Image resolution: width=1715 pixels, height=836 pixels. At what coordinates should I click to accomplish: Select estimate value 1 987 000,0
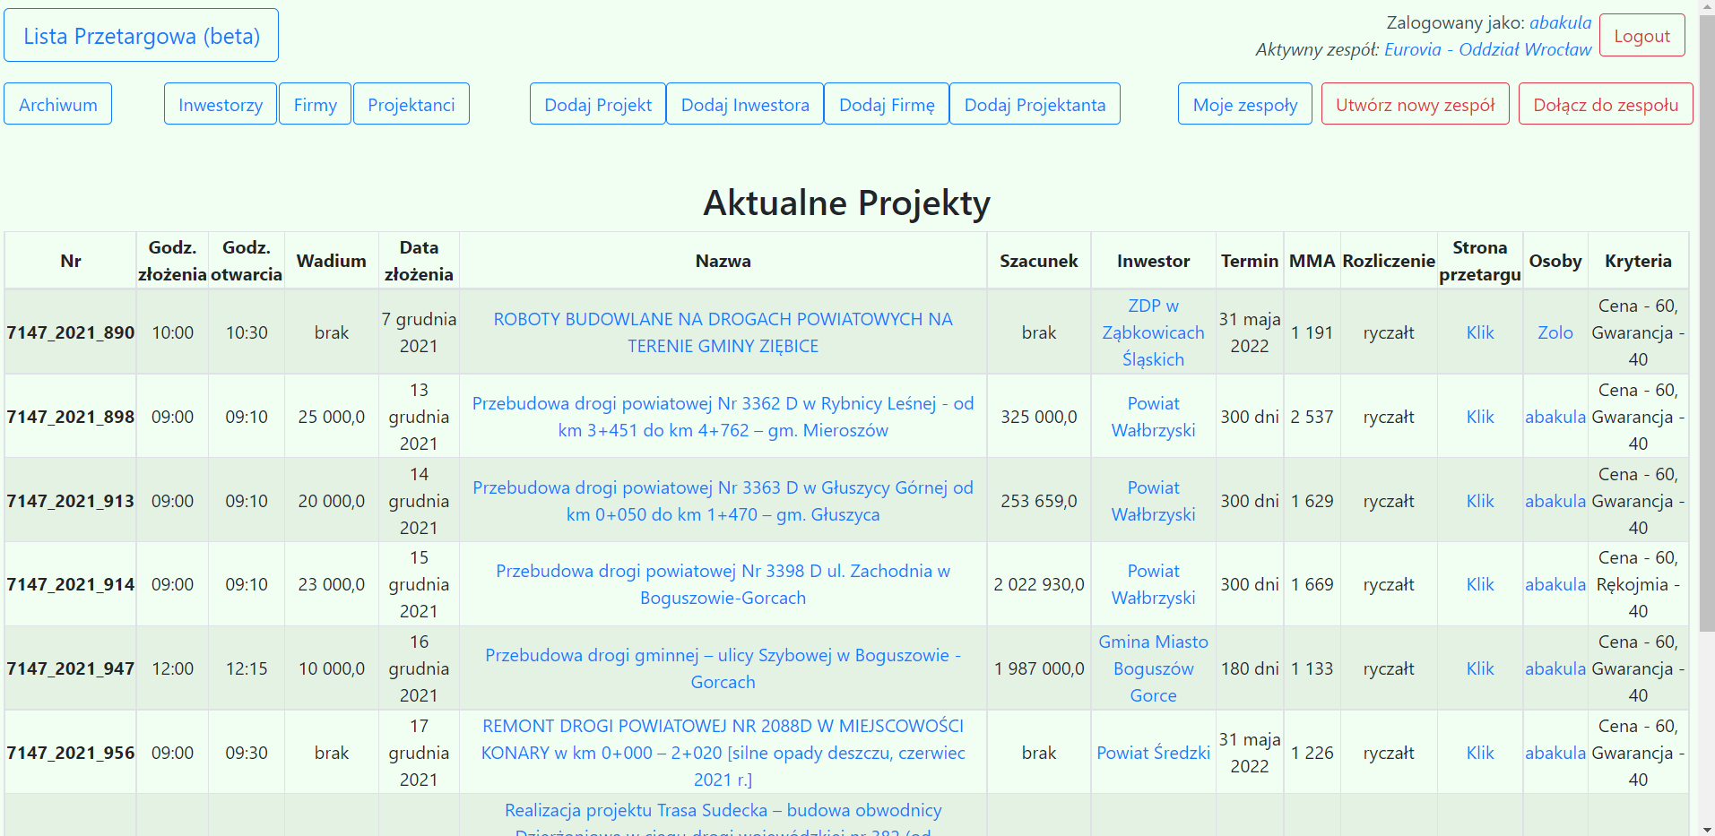(x=1038, y=668)
